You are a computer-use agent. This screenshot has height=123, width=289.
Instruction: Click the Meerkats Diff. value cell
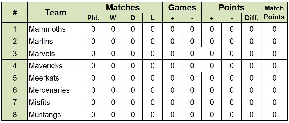251,78
